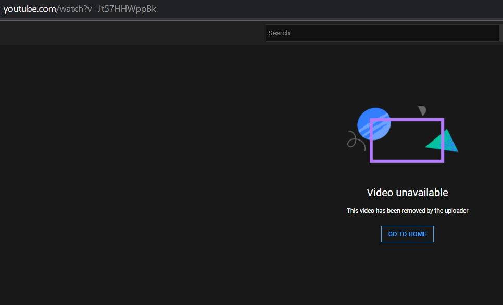Viewport: 503px width, 305px height.
Task: Click the GO TO HOME button
Action: pos(407,234)
